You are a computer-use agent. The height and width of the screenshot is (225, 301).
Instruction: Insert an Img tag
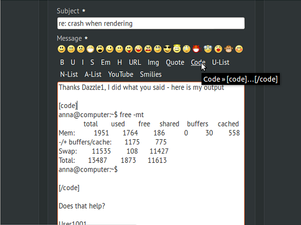coord(153,63)
